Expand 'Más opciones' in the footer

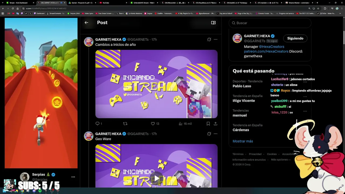pos(281,160)
